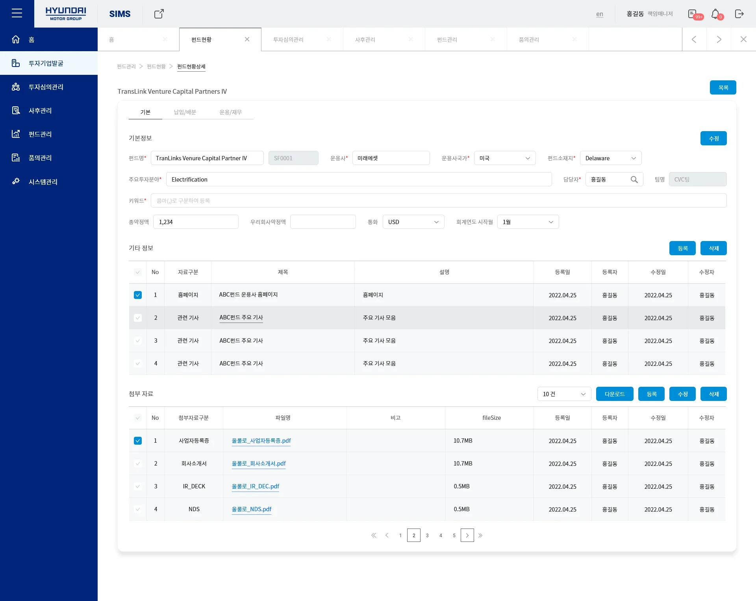The width and height of the screenshot is (756, 601).
Task: Click the 품의관리 document icon
Action: [16, 158]
